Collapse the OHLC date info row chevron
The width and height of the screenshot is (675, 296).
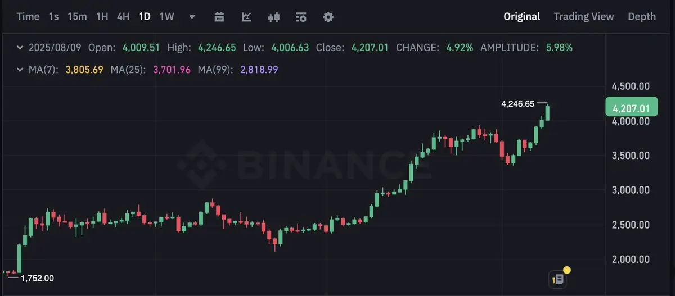20,48
